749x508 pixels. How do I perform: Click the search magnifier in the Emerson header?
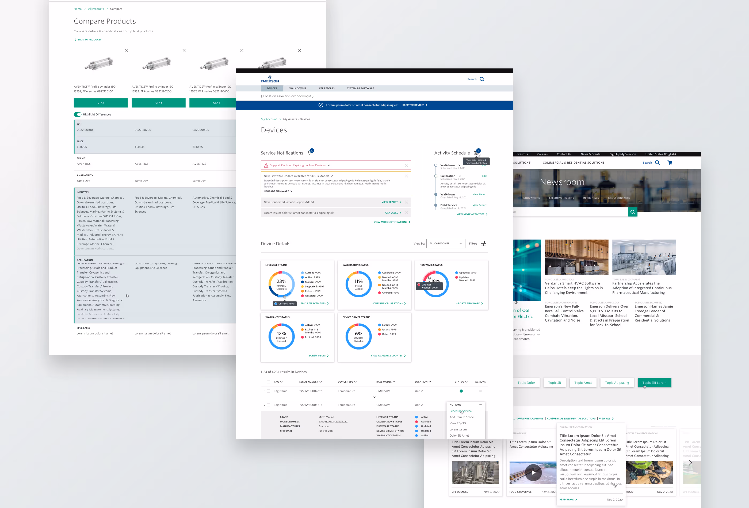(x=482, y=79)
